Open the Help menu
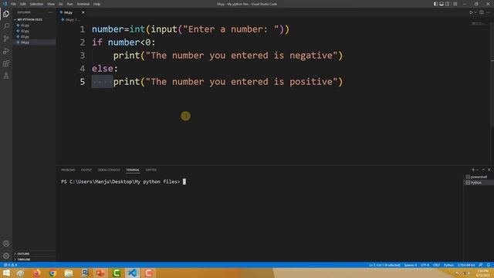Image resolution: width=494 pixels, height=278 pixels. (96, 4)
